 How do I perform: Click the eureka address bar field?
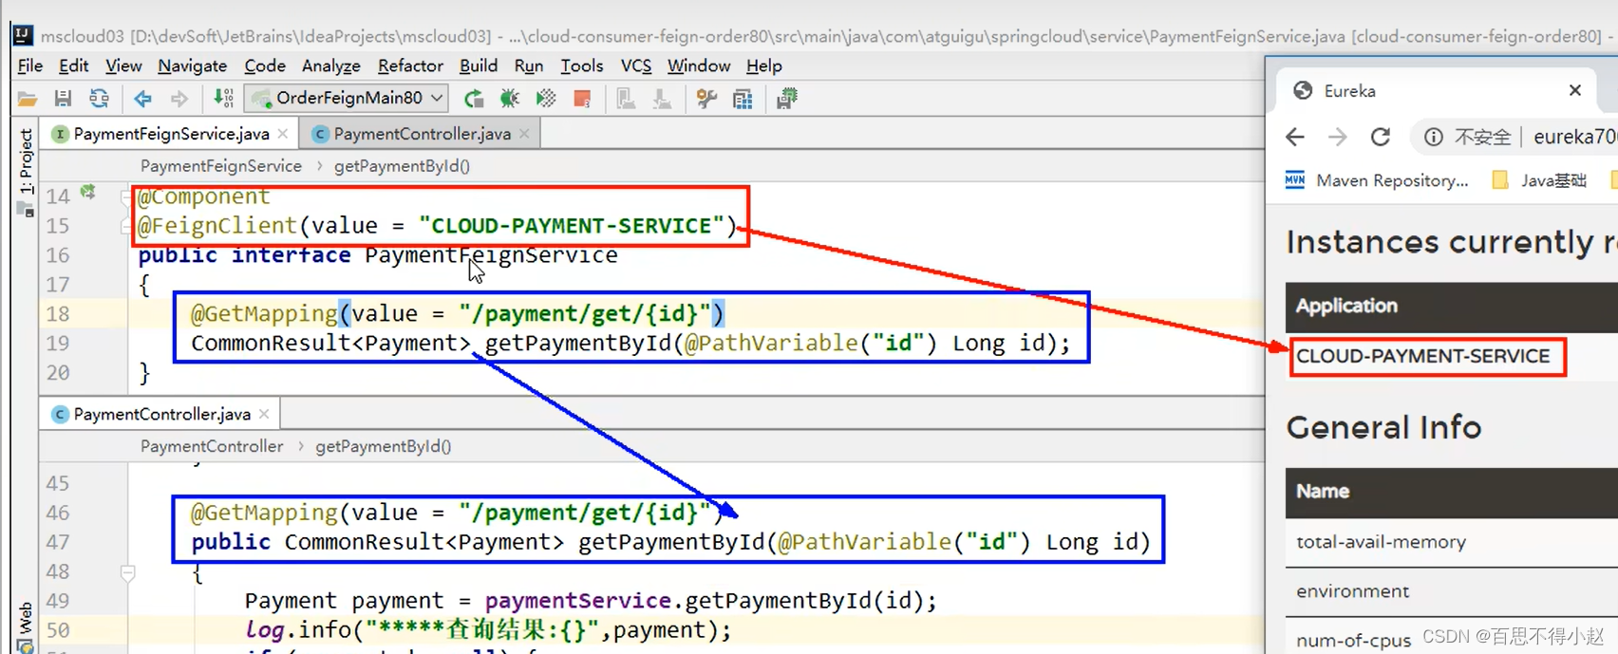(x=1519, y=137)
